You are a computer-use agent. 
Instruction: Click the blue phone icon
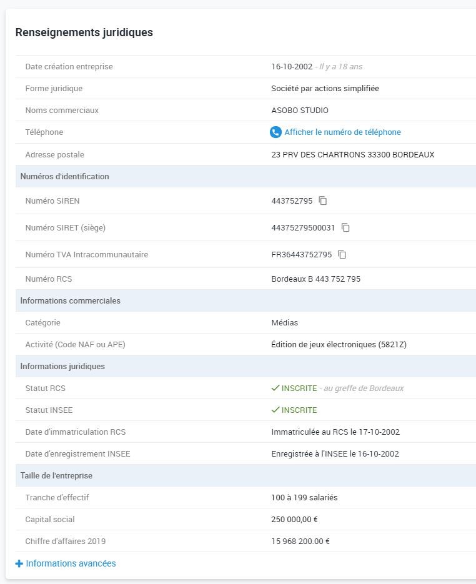pyautogui.click(x=275, y=132)
